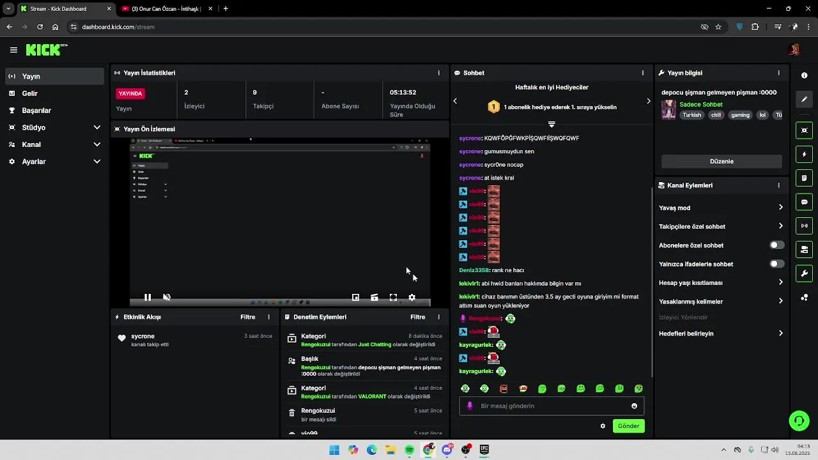818x460 pixels.
Task: Open Filtre in Etkinlik Akışı panel
Action: click(247, 317)
